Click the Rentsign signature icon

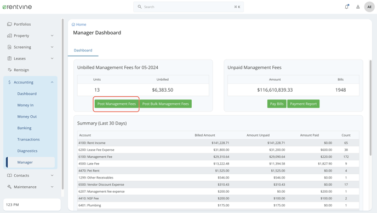pyautogui.click(x=9, y=70)
